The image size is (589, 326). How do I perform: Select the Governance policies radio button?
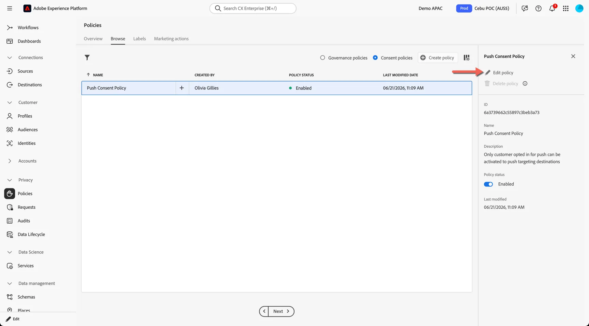pos(322,58)
